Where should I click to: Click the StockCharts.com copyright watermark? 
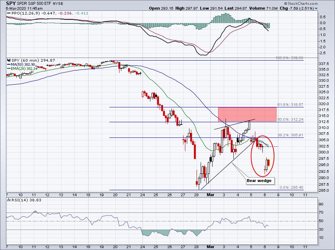301,3
